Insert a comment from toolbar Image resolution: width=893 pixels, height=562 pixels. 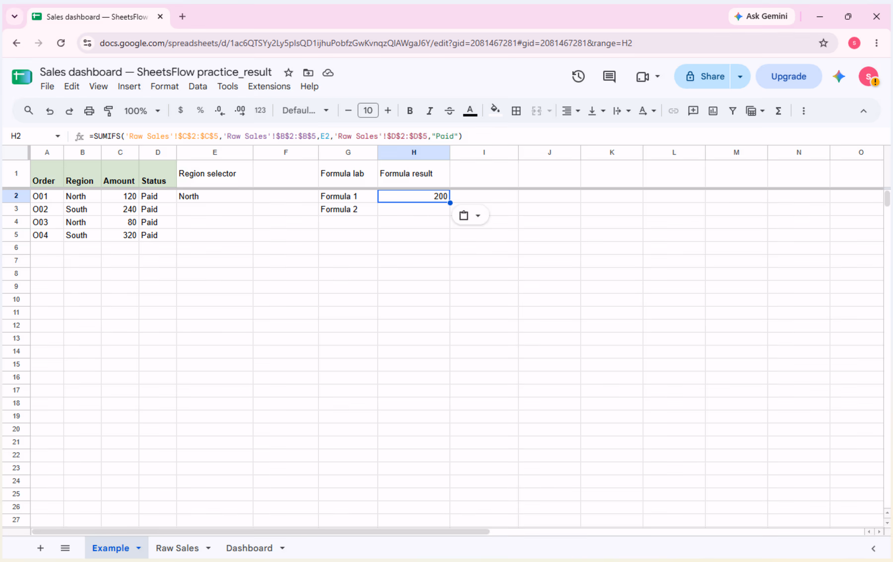[693, 111]
